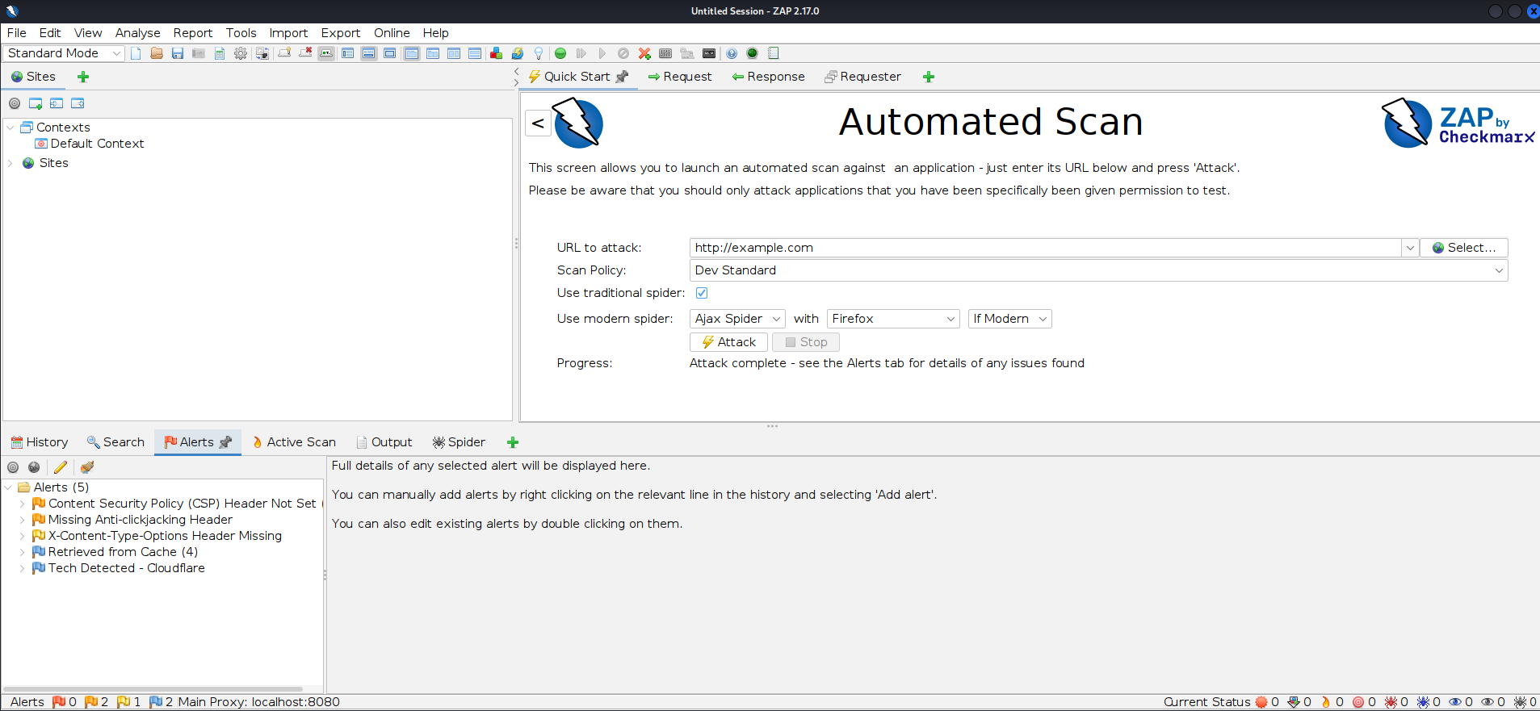Click the Export Context icon in the Sites panel

(78, 103)
